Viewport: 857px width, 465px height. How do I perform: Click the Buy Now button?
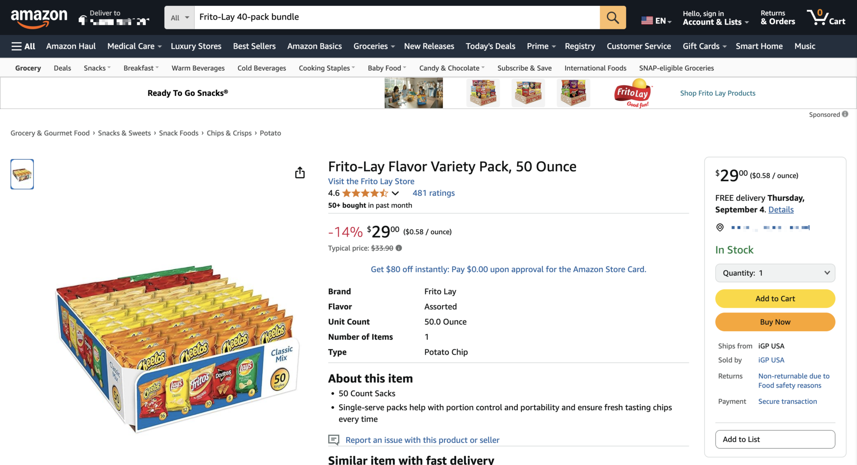pyautogui.click(x=775, y=322)
